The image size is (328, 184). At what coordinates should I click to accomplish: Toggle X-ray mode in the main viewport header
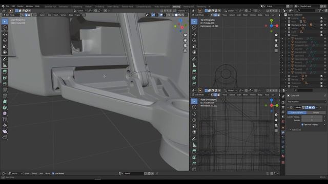click(169, 15)
